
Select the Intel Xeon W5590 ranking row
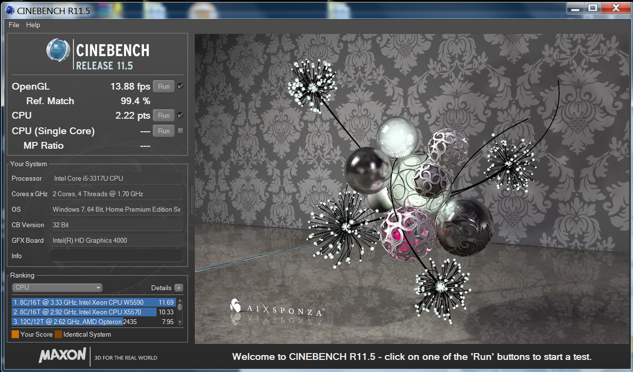tap(94, 302)
